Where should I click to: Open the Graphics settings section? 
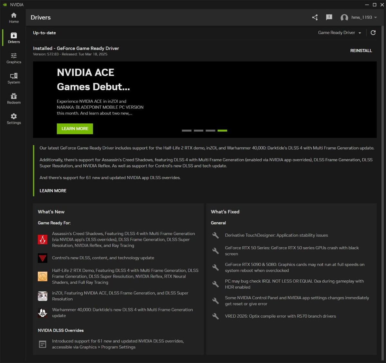point(14,58)
